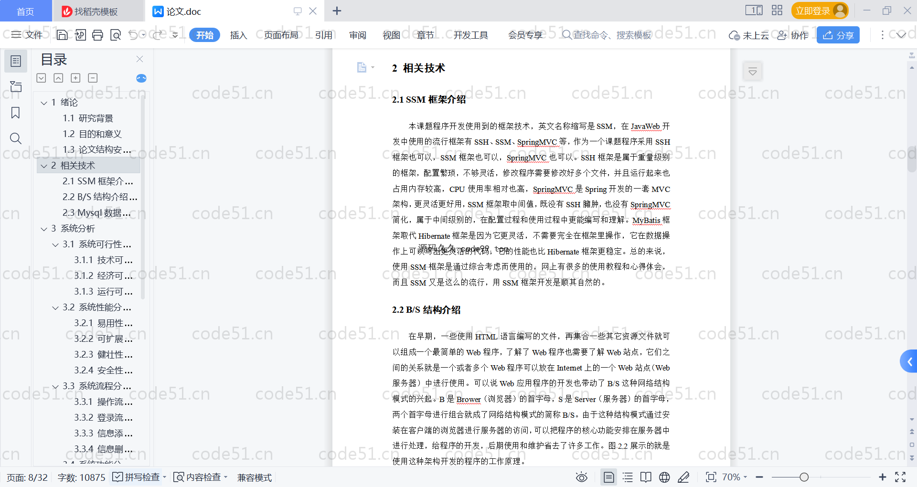
Task: Close the 目录 navigation panel
Action: (139, 59)
